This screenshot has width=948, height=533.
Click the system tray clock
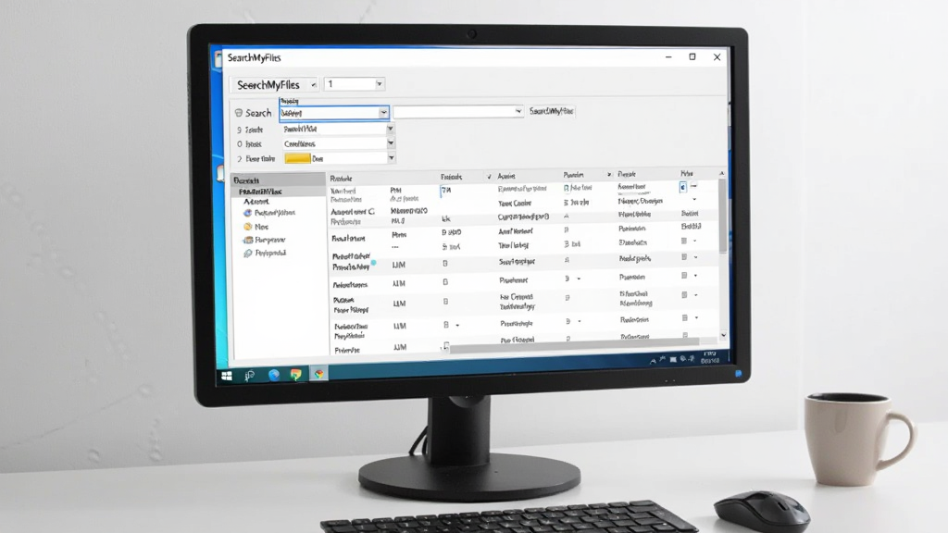pos(710,357)
